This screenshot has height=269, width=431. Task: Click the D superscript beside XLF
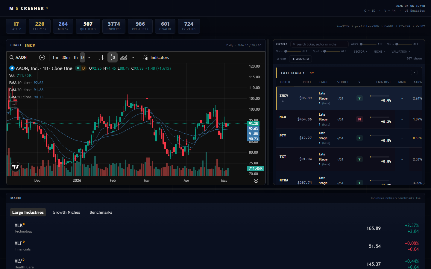click(24, 242)
